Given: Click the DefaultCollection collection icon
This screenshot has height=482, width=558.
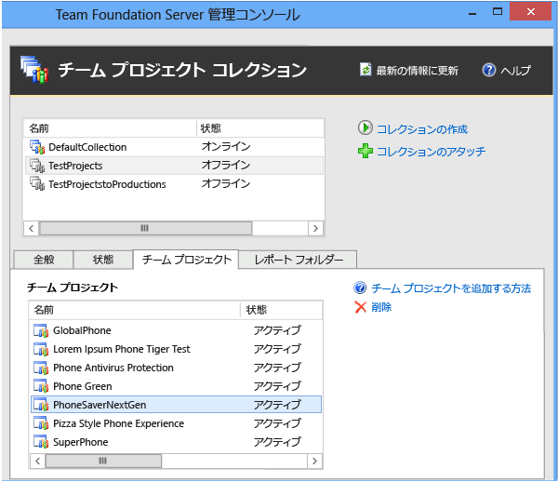Looking at the screenshot, I should pos(37,147).
